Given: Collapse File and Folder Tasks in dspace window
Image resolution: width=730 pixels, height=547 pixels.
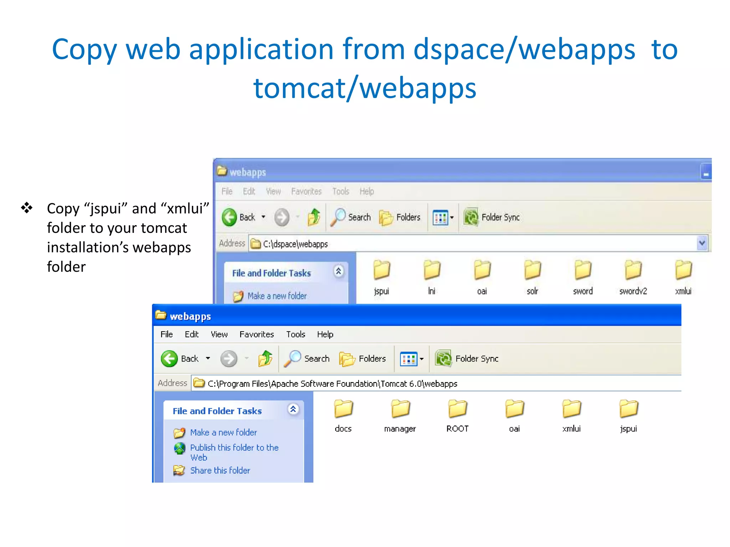Looking at the screenshot, I should (339, 272).
